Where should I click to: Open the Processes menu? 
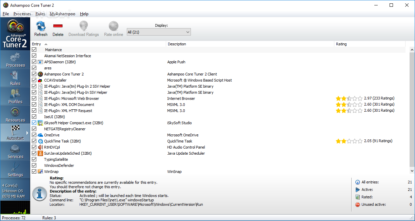point(22,14)
